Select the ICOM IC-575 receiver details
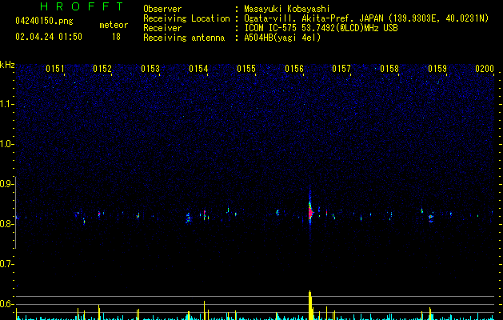Screen dimensions: 503x320 (321, 28)
